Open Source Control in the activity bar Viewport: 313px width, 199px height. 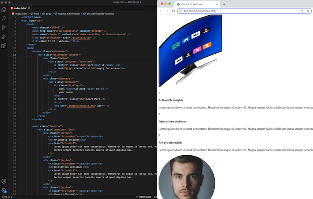(x=4, y=28)
